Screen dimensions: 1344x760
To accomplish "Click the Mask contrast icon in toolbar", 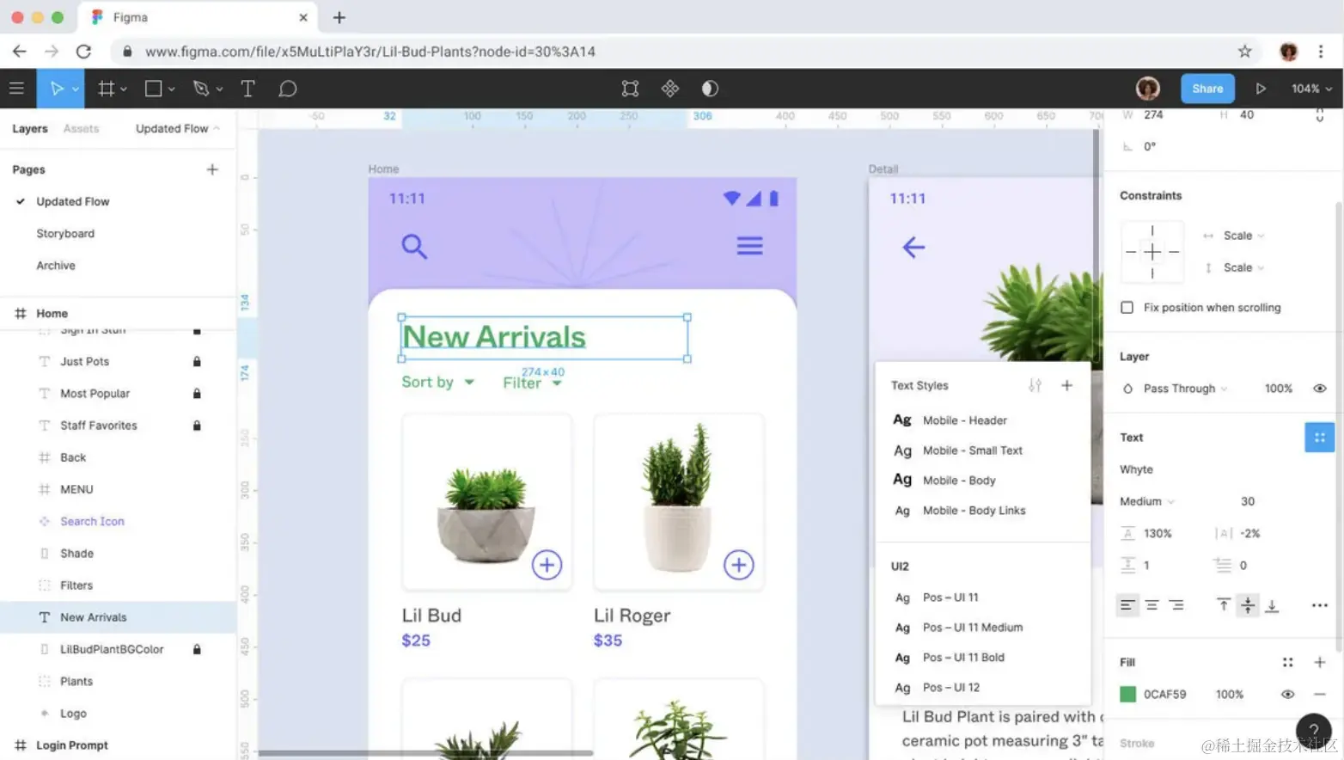I will [710, 89].
